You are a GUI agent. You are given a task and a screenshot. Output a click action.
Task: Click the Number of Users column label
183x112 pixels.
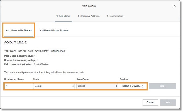pos(14,79)
